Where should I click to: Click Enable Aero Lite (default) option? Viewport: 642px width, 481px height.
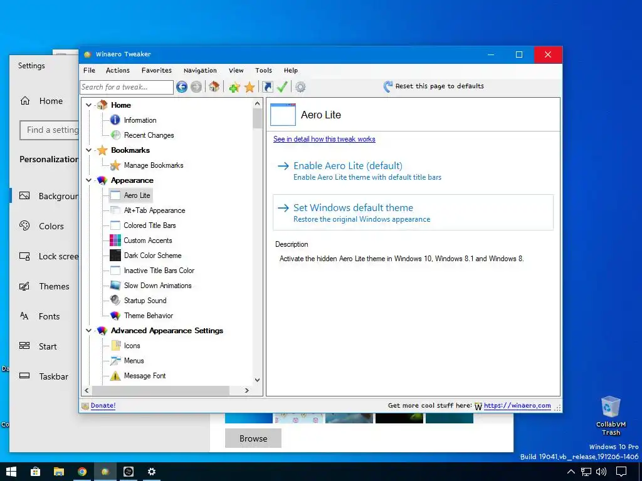coord(413,170)
